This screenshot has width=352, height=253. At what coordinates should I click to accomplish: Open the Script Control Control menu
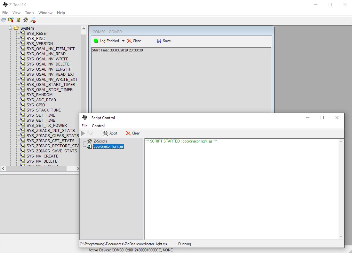tap(98, 126)
